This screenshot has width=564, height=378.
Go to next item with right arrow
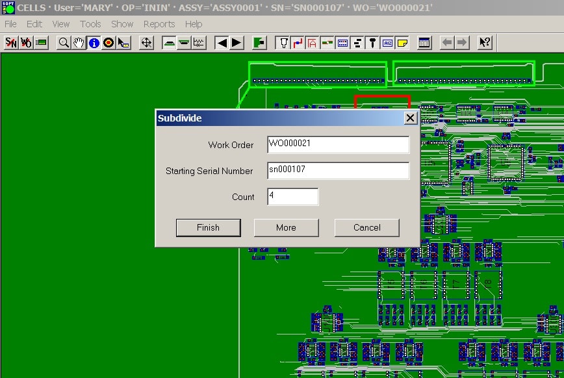click(x=237, y=43)
